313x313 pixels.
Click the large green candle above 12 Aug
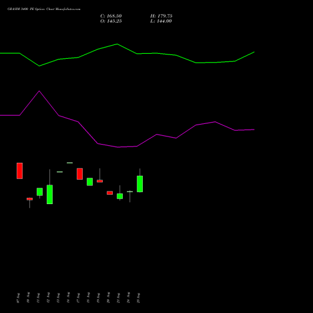pos(49,194)
